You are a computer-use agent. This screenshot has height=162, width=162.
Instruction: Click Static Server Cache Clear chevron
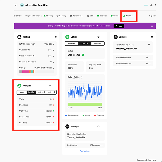coord(54,56)
